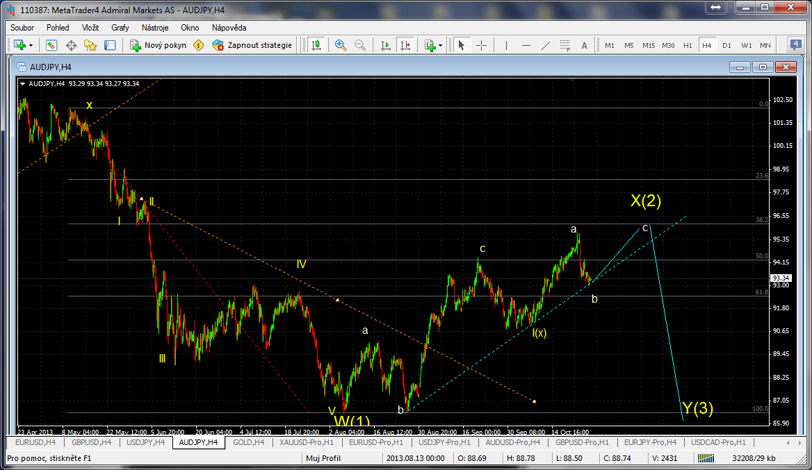Image resolution: width=812 pixels, height=470 pixels.
Task: Open the Grafy menu
Action: tap(120, 28)
